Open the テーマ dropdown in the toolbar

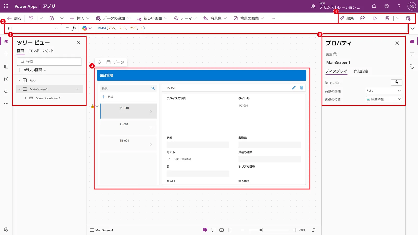pyautogui.click(x=185, y=18)
